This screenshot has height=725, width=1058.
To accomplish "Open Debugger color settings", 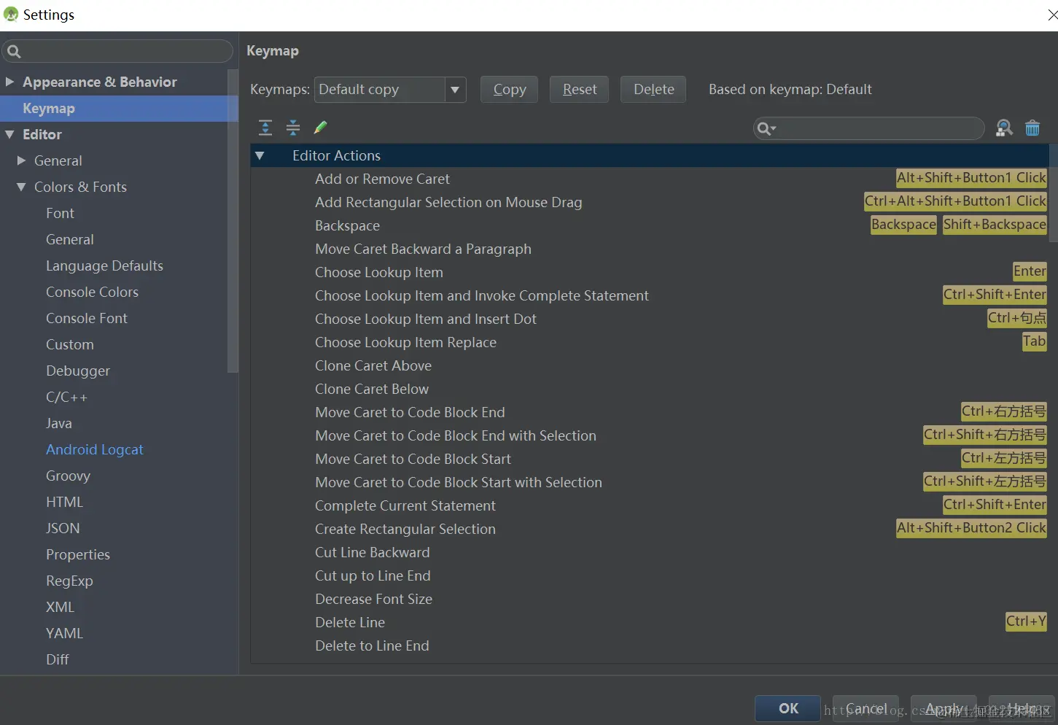I will click(x=77, y=371).
